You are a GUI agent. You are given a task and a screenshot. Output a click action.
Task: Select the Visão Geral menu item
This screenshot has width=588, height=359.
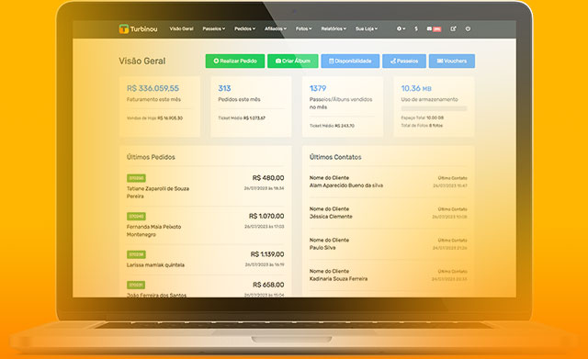click(182, 28)
